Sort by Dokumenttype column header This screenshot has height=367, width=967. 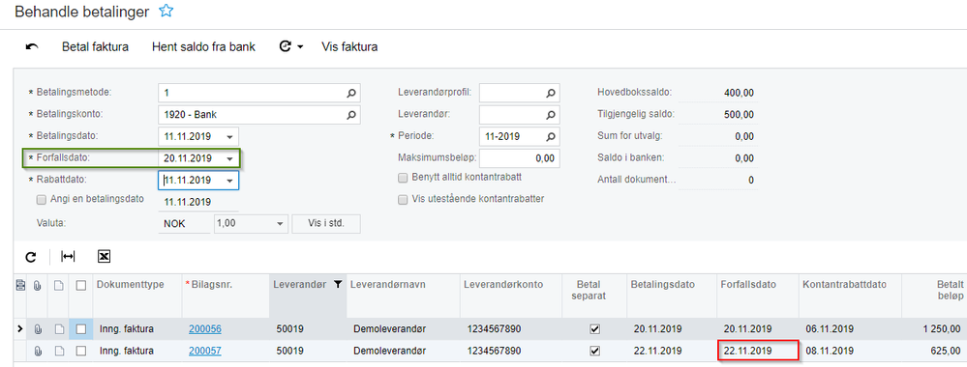point(130,285)
